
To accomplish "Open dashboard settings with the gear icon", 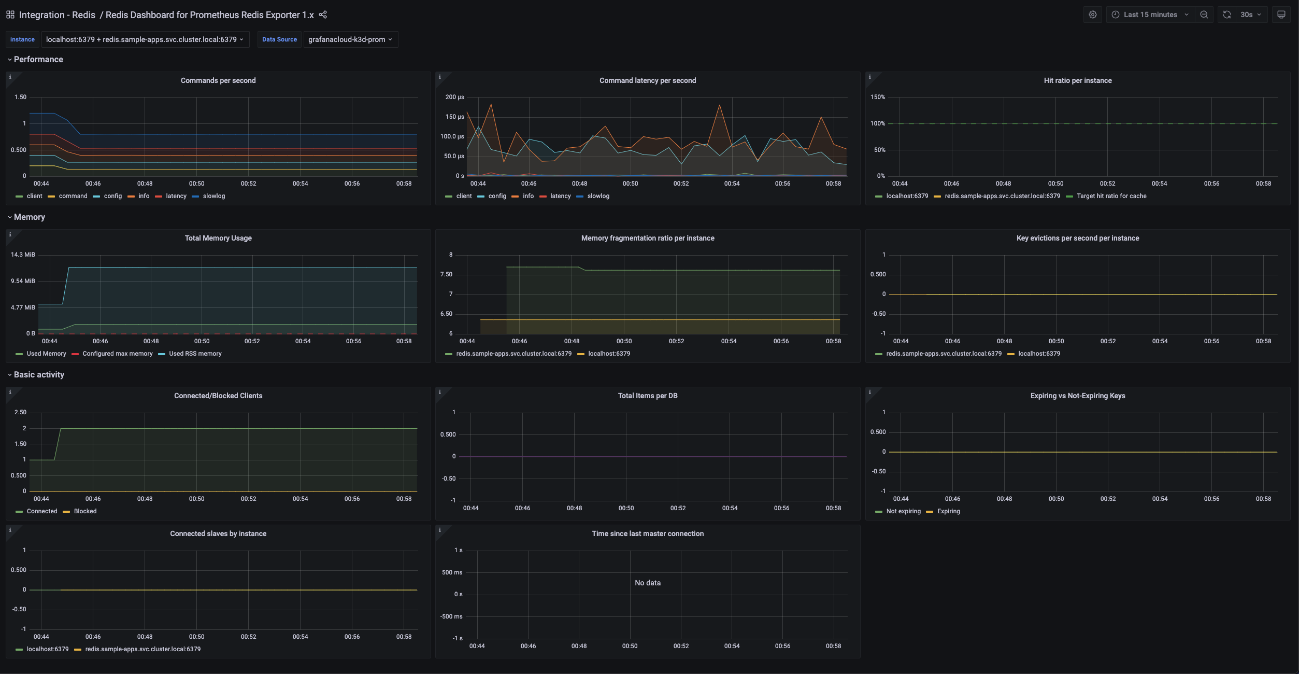I will click(x=1092, y=14).
